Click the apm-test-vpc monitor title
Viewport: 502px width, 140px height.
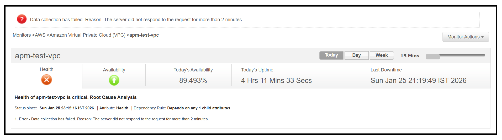[x=38, y=56]
